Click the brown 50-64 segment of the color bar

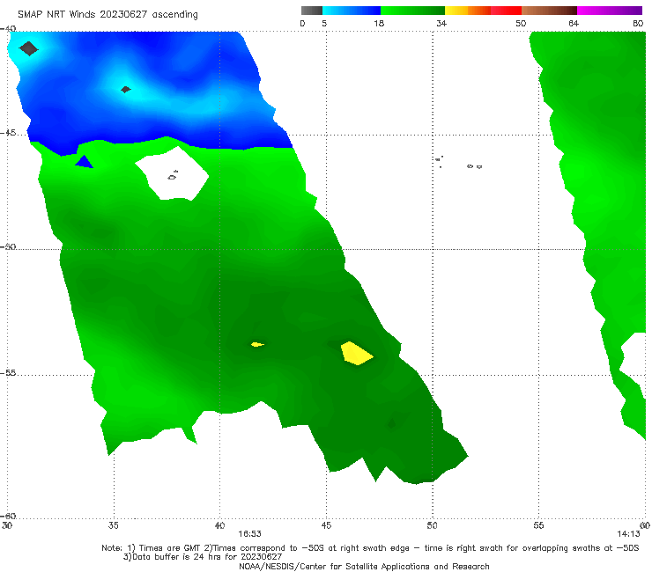[549, 11]
